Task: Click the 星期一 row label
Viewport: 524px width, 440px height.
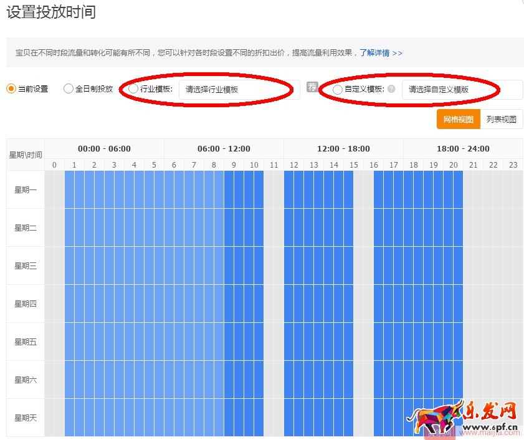Action: pos(24,190)
